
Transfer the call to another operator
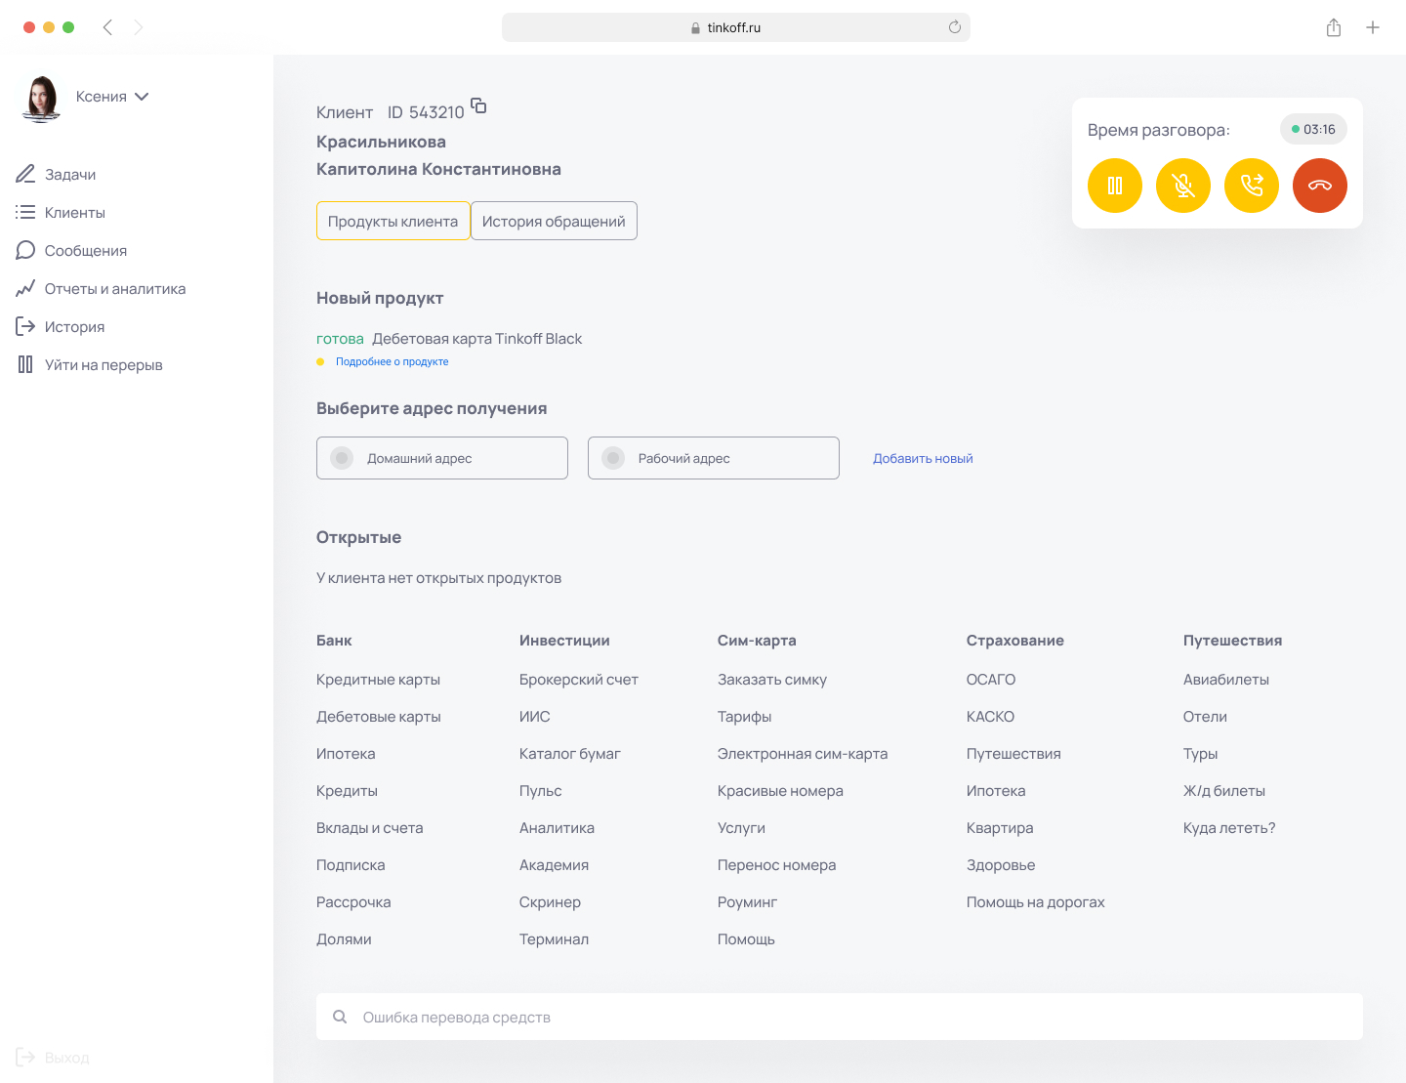[1252, 186]
